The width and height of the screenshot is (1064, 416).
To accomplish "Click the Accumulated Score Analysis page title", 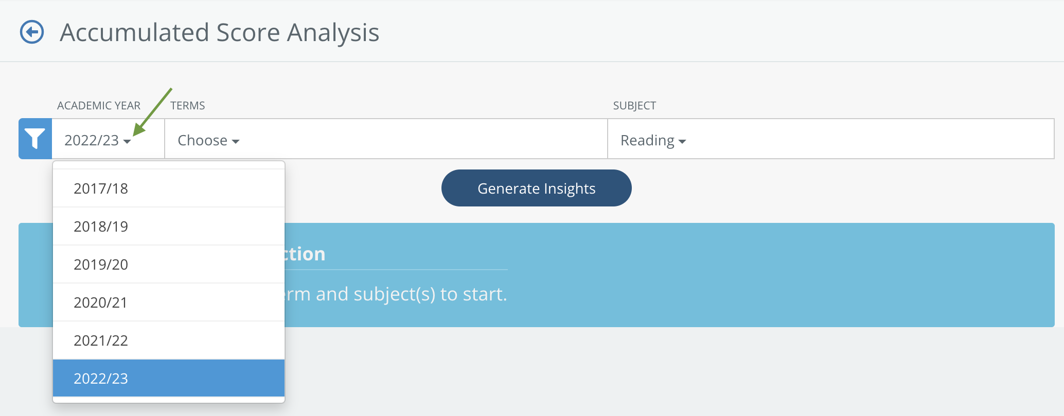I will (219, 33).
